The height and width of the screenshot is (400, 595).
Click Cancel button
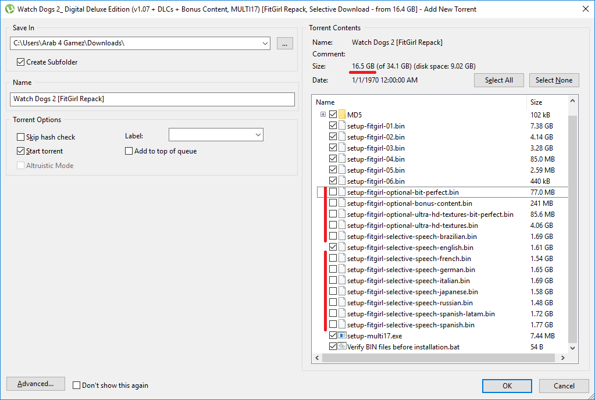564,385
